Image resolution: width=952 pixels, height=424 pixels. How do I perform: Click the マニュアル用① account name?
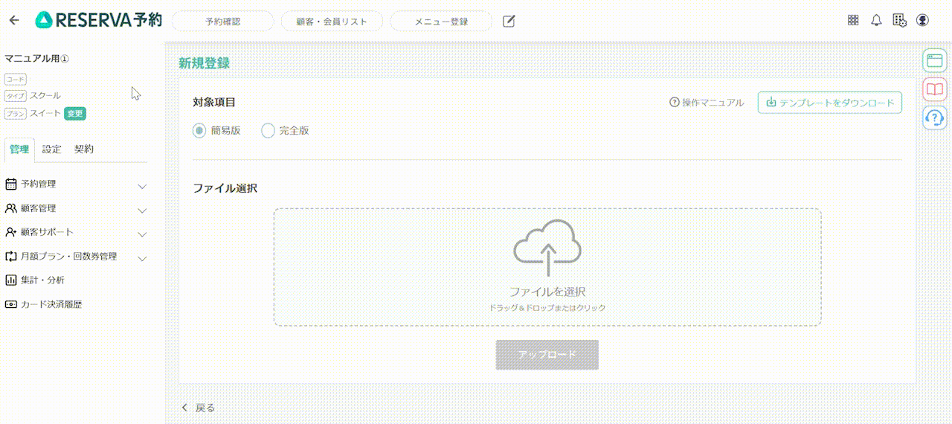tap(37, 58)
